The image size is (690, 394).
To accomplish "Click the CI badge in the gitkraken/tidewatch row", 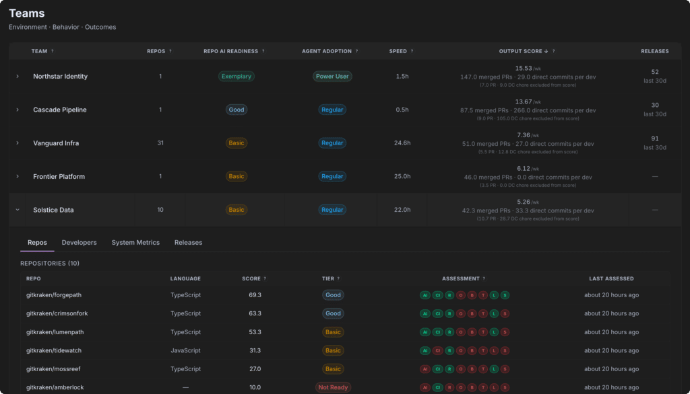I will point(437,350).
